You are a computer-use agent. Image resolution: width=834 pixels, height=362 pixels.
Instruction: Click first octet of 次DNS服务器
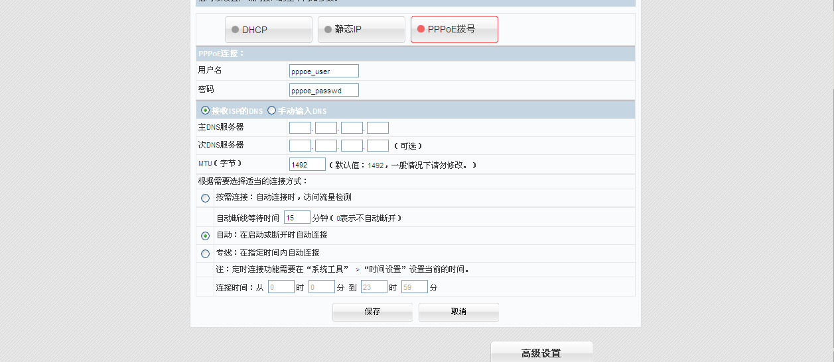pyautogui.click(x=301, y=146)
